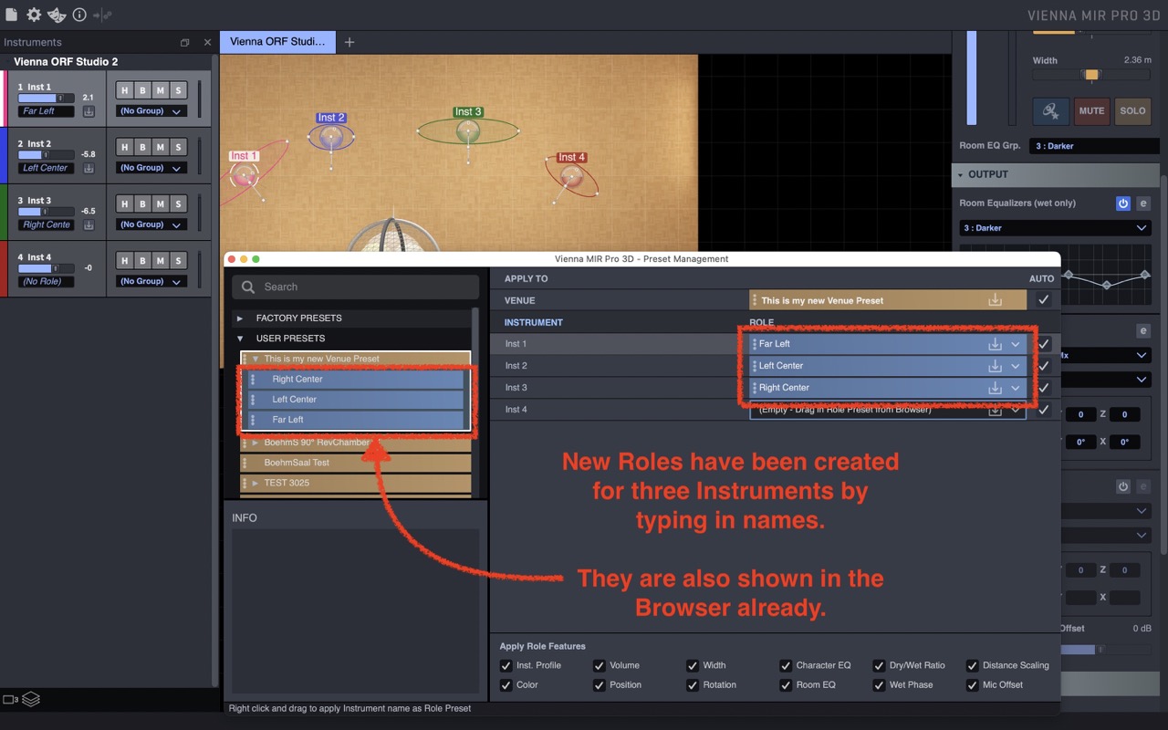1168x730 pixels.
Task: Click save role icon for Inst 2 strip
Action: pyautogui.click(x=89, y=168)
